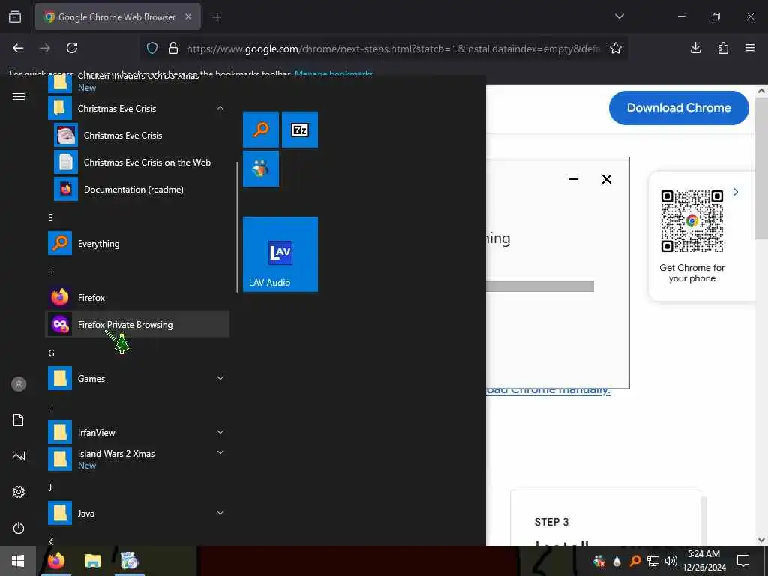The height and width of the screenshot is (576, 768).
Task: Launch Firefox from the app list
Action: point(137,297)
